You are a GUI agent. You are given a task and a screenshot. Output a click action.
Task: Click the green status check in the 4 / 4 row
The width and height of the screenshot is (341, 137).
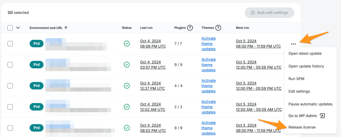127,86
